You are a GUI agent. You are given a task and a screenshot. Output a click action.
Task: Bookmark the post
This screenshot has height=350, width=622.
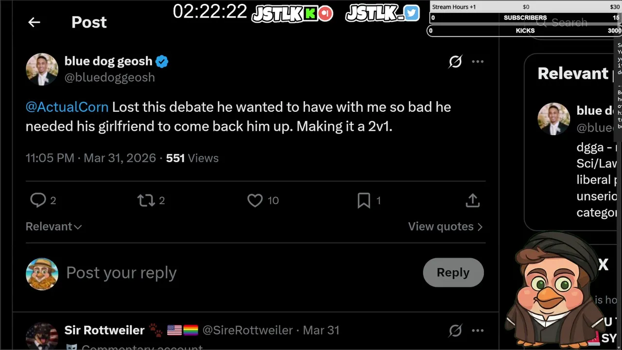364,200
